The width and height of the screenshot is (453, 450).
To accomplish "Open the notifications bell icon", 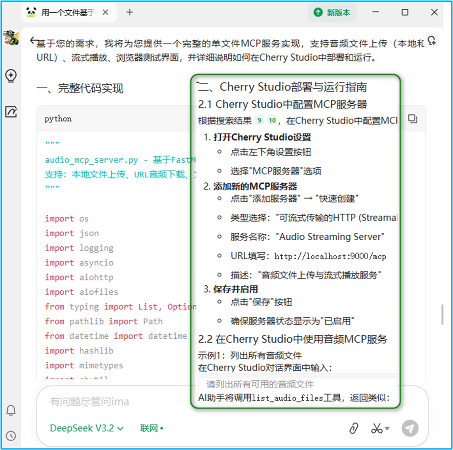I will pyautogui.click(x=11, y=410).
